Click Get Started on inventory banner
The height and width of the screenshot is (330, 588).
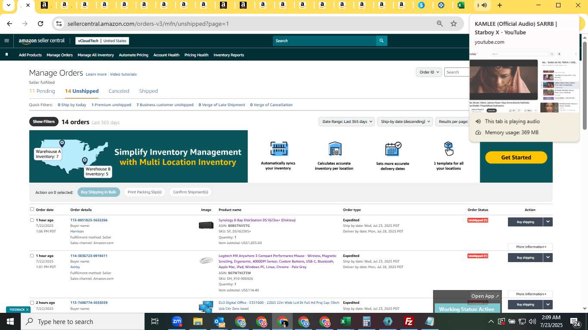coord(516,157)
